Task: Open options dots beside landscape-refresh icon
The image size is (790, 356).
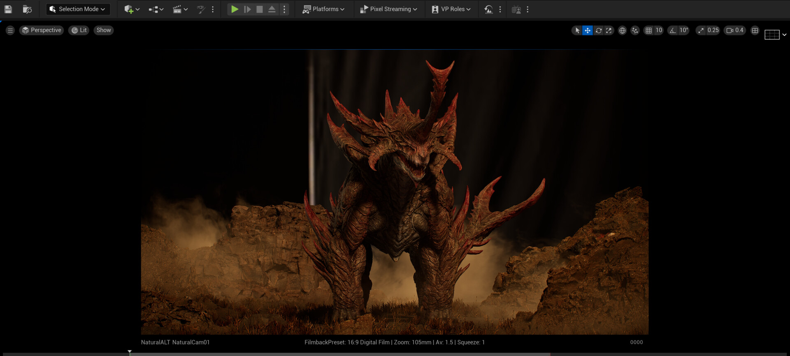Action: pos(500,9)
